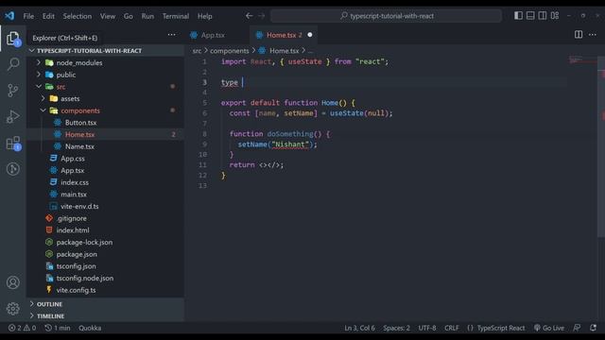This screenshot has width=605, height=340.
Task: Start Go Live server
Action: coord(549,328)
